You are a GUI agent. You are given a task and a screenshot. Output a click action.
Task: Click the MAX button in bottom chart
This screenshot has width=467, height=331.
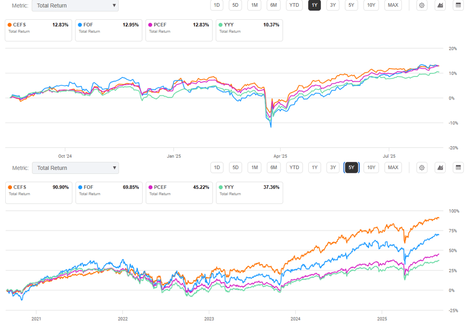click(x=393, y=168)
